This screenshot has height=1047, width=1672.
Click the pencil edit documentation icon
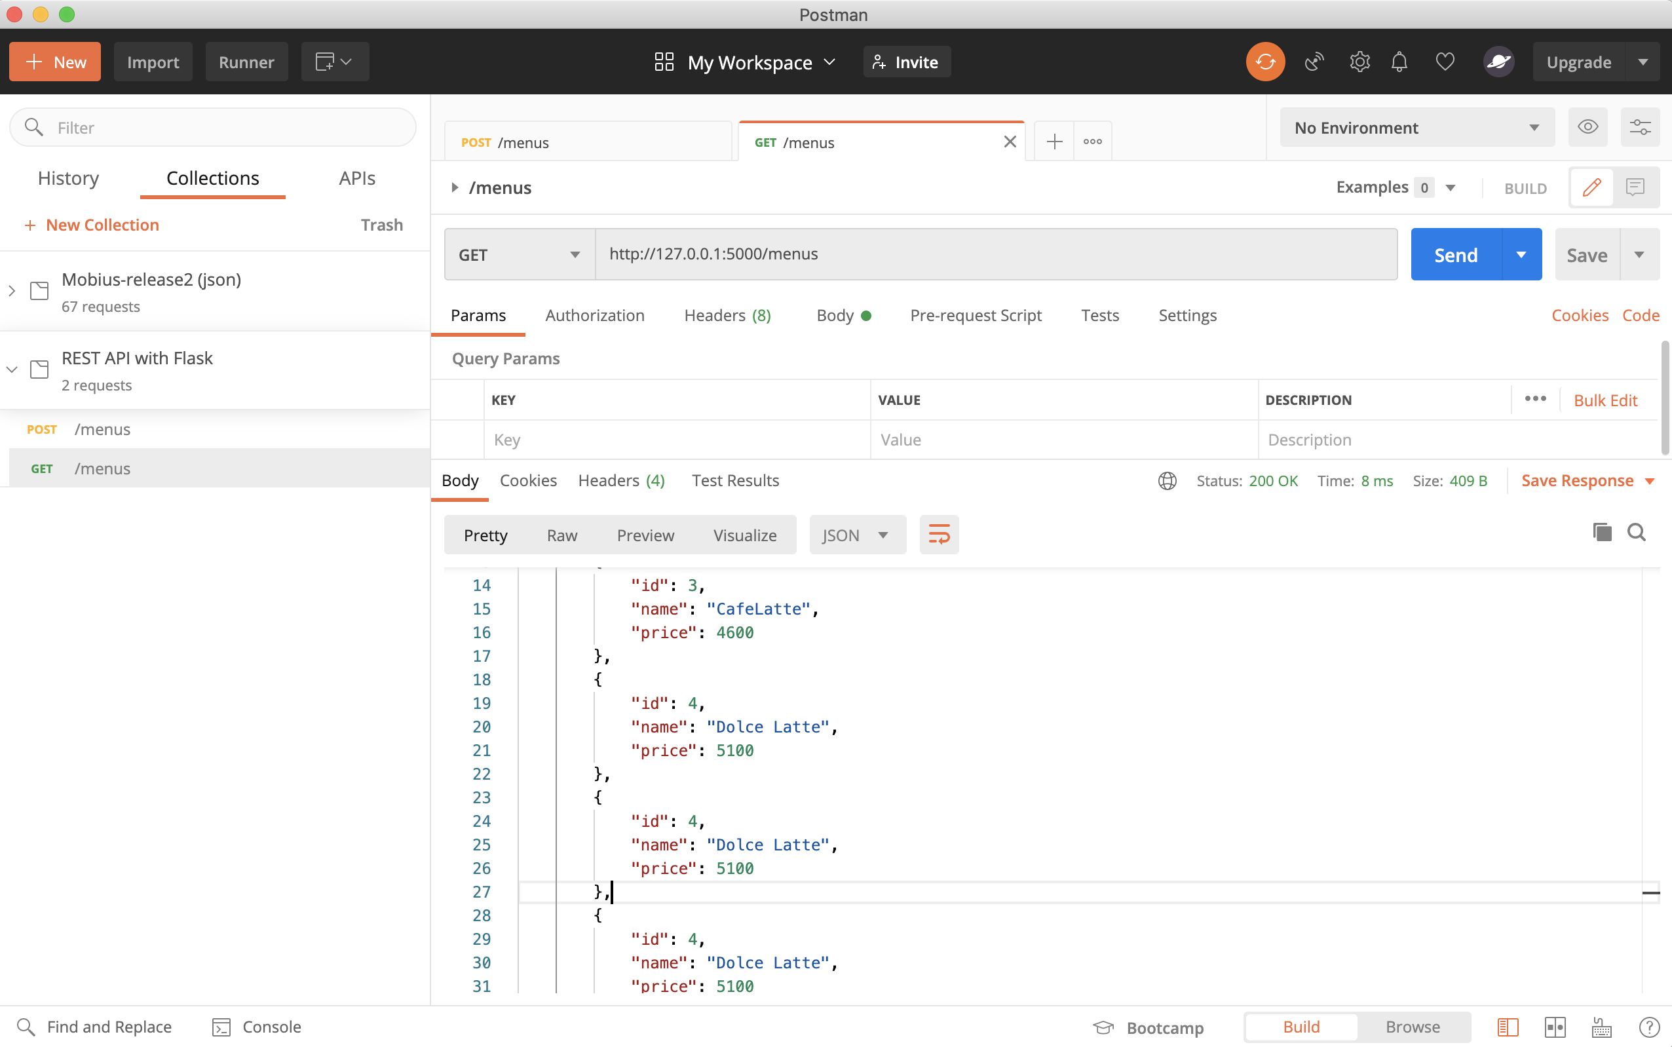pyautogui.click(x=1591, y=187)
